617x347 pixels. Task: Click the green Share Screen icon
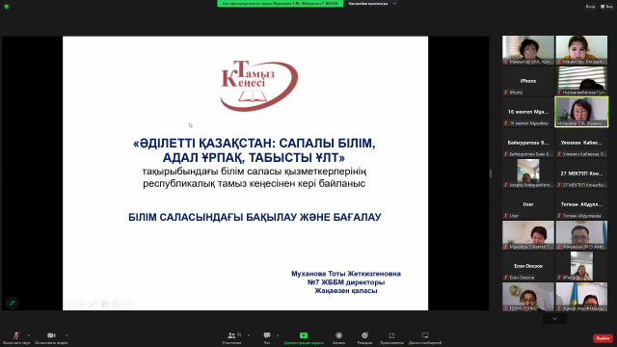pos(304,335)
